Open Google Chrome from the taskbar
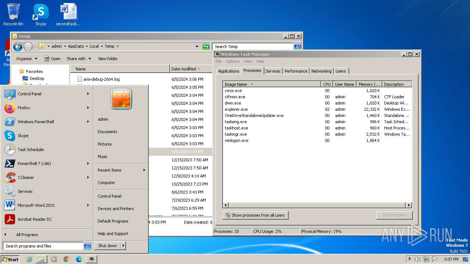 point(66,259)
